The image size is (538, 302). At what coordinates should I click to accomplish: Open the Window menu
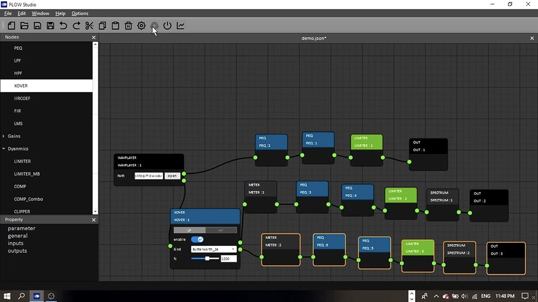click(40, 13)
